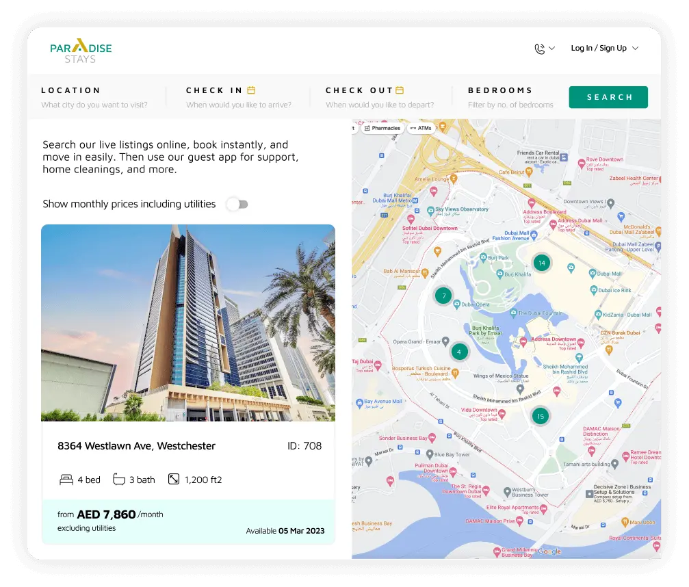The height and width of the screenshot is (587, 689).
Task: Click the map cluster marker showing 7
Action: click(x=444, y=296)
